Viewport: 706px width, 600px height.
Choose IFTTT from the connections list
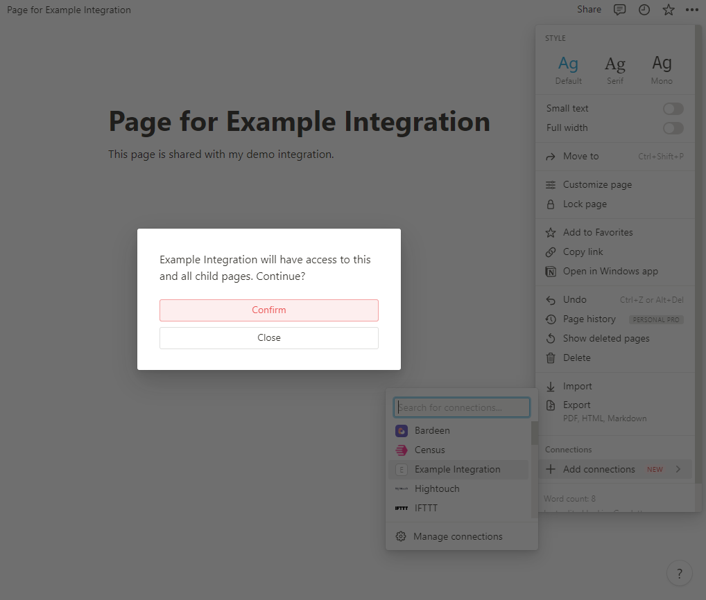[x=458, y=509]
